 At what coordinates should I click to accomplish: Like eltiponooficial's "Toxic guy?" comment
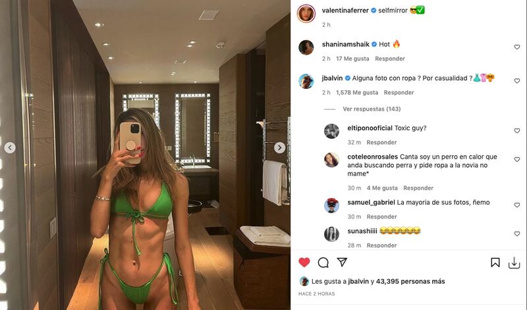click(517, 131)
